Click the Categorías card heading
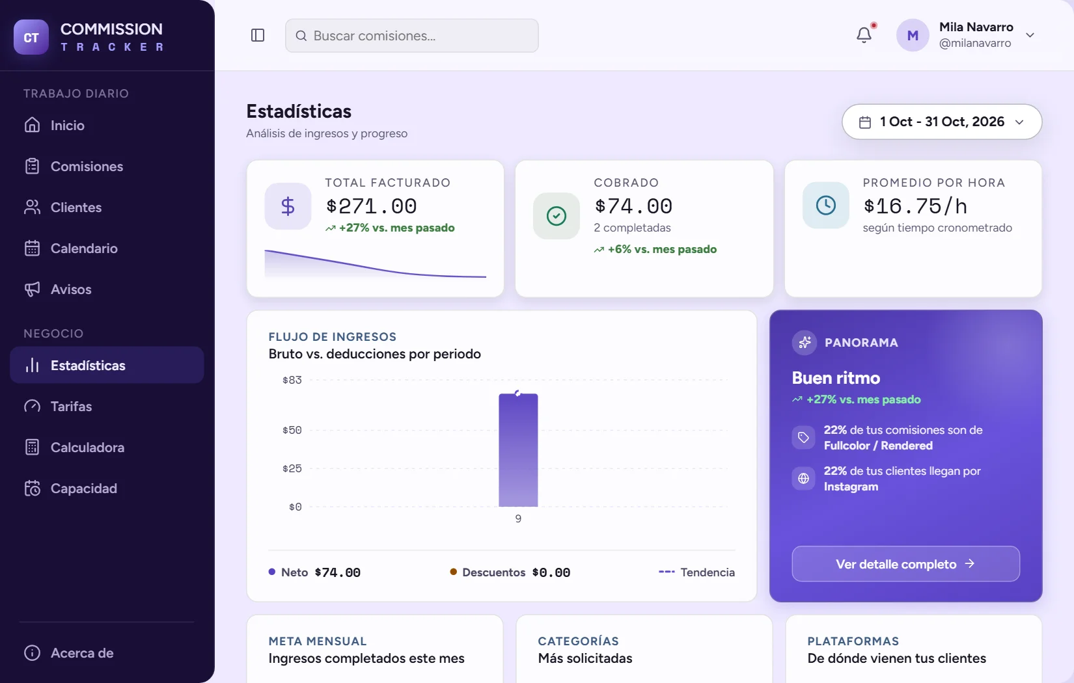This screenshot has width=1074, height=683. 578,641
